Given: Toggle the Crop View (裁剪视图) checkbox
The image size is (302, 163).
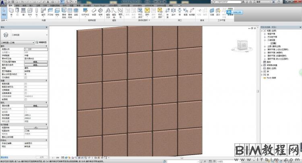Looking at the screenshot, I should tap(26, 83).
